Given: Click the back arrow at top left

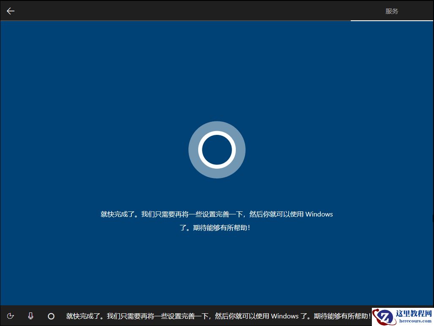Looking at the screenshot, I should pyautogui.click(x=10, y=11).
